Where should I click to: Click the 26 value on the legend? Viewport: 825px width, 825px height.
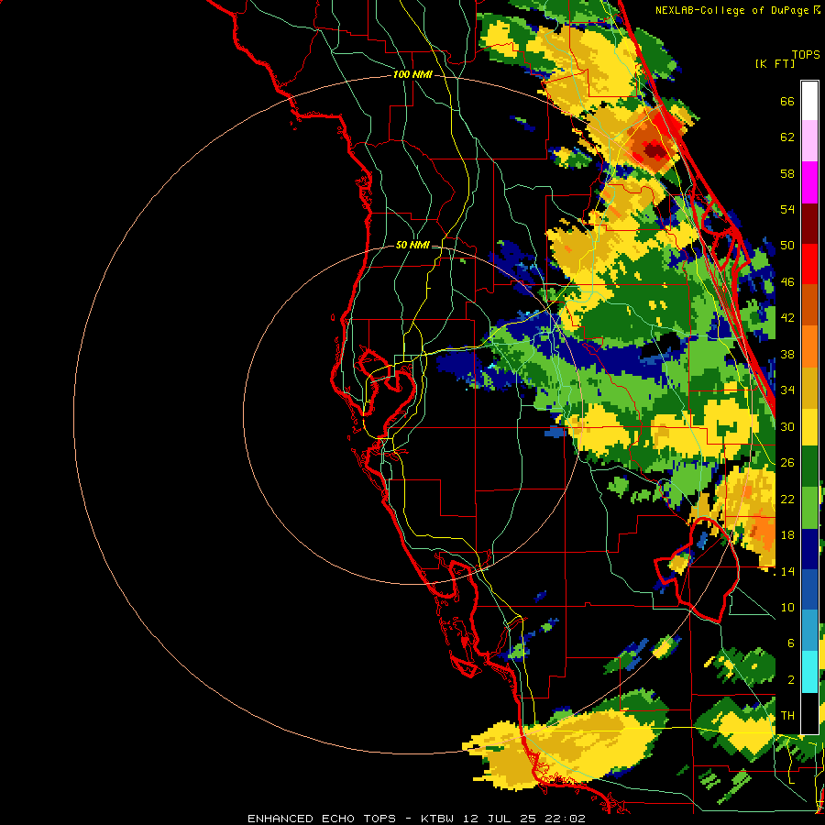point(787,463)
